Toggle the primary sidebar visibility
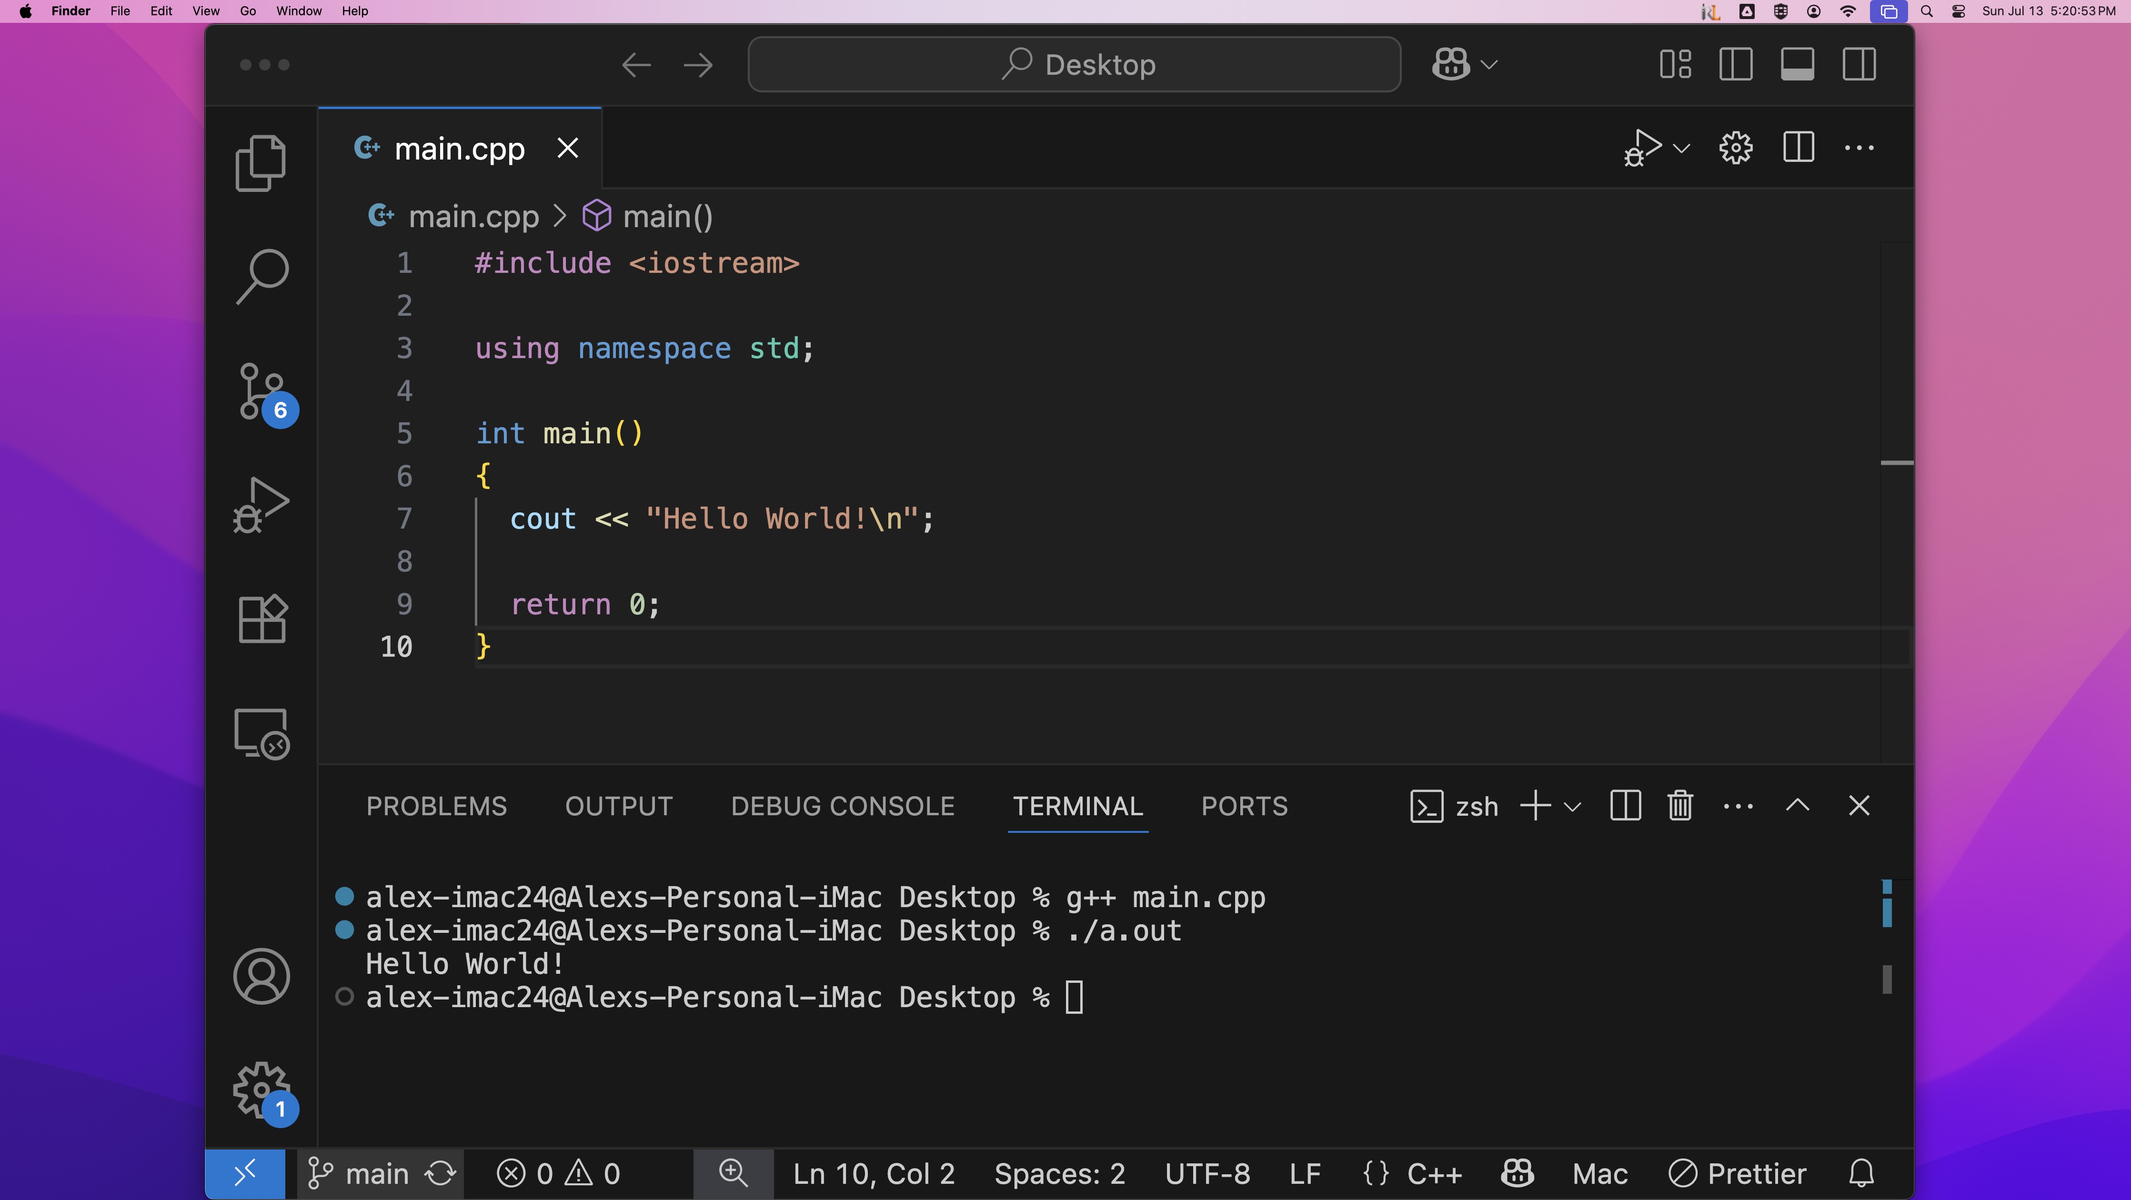2131x1200 pixels. coord(1737,64)
